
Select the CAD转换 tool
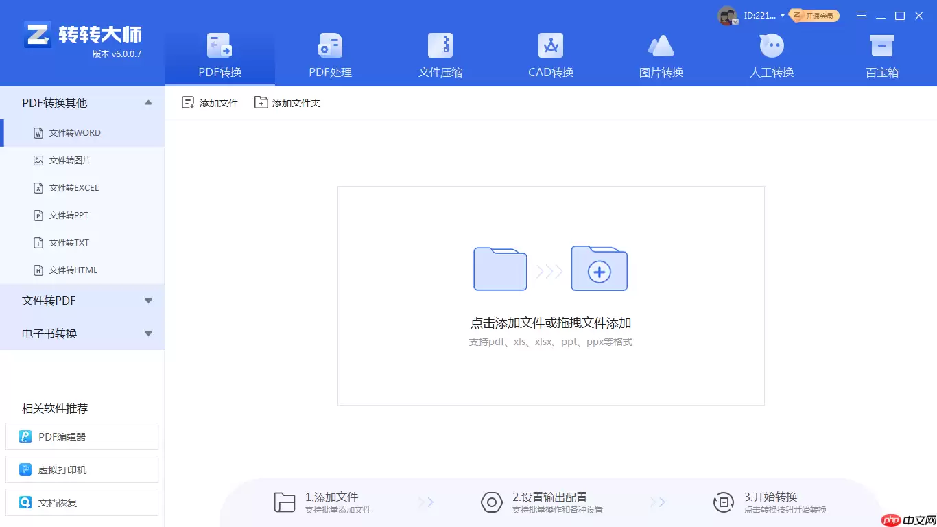(x=550, y=51)
